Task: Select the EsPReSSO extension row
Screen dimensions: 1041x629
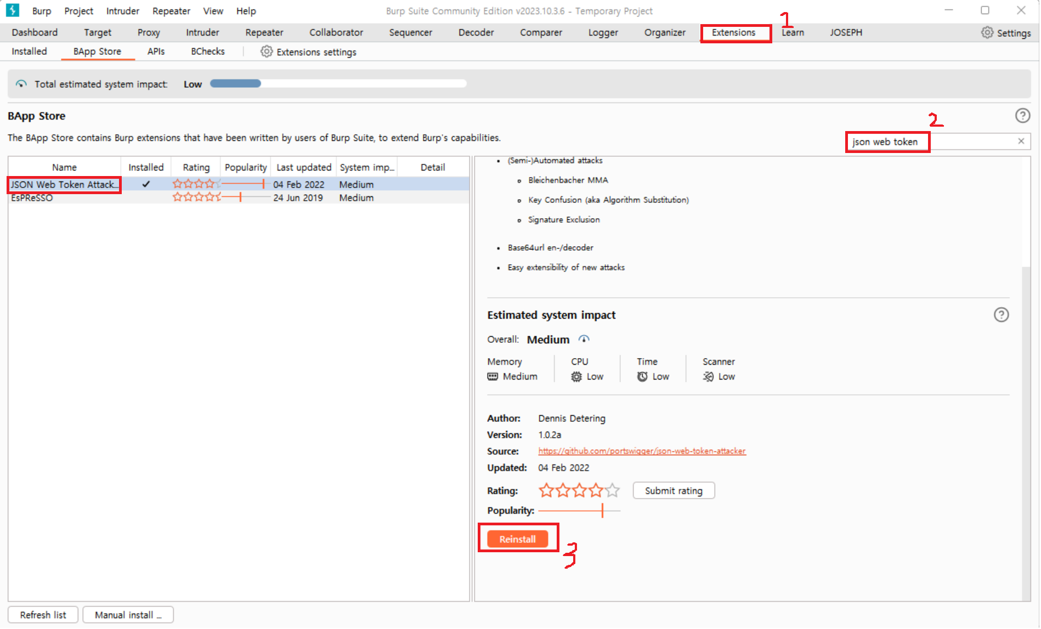Action: click(239, 197)
